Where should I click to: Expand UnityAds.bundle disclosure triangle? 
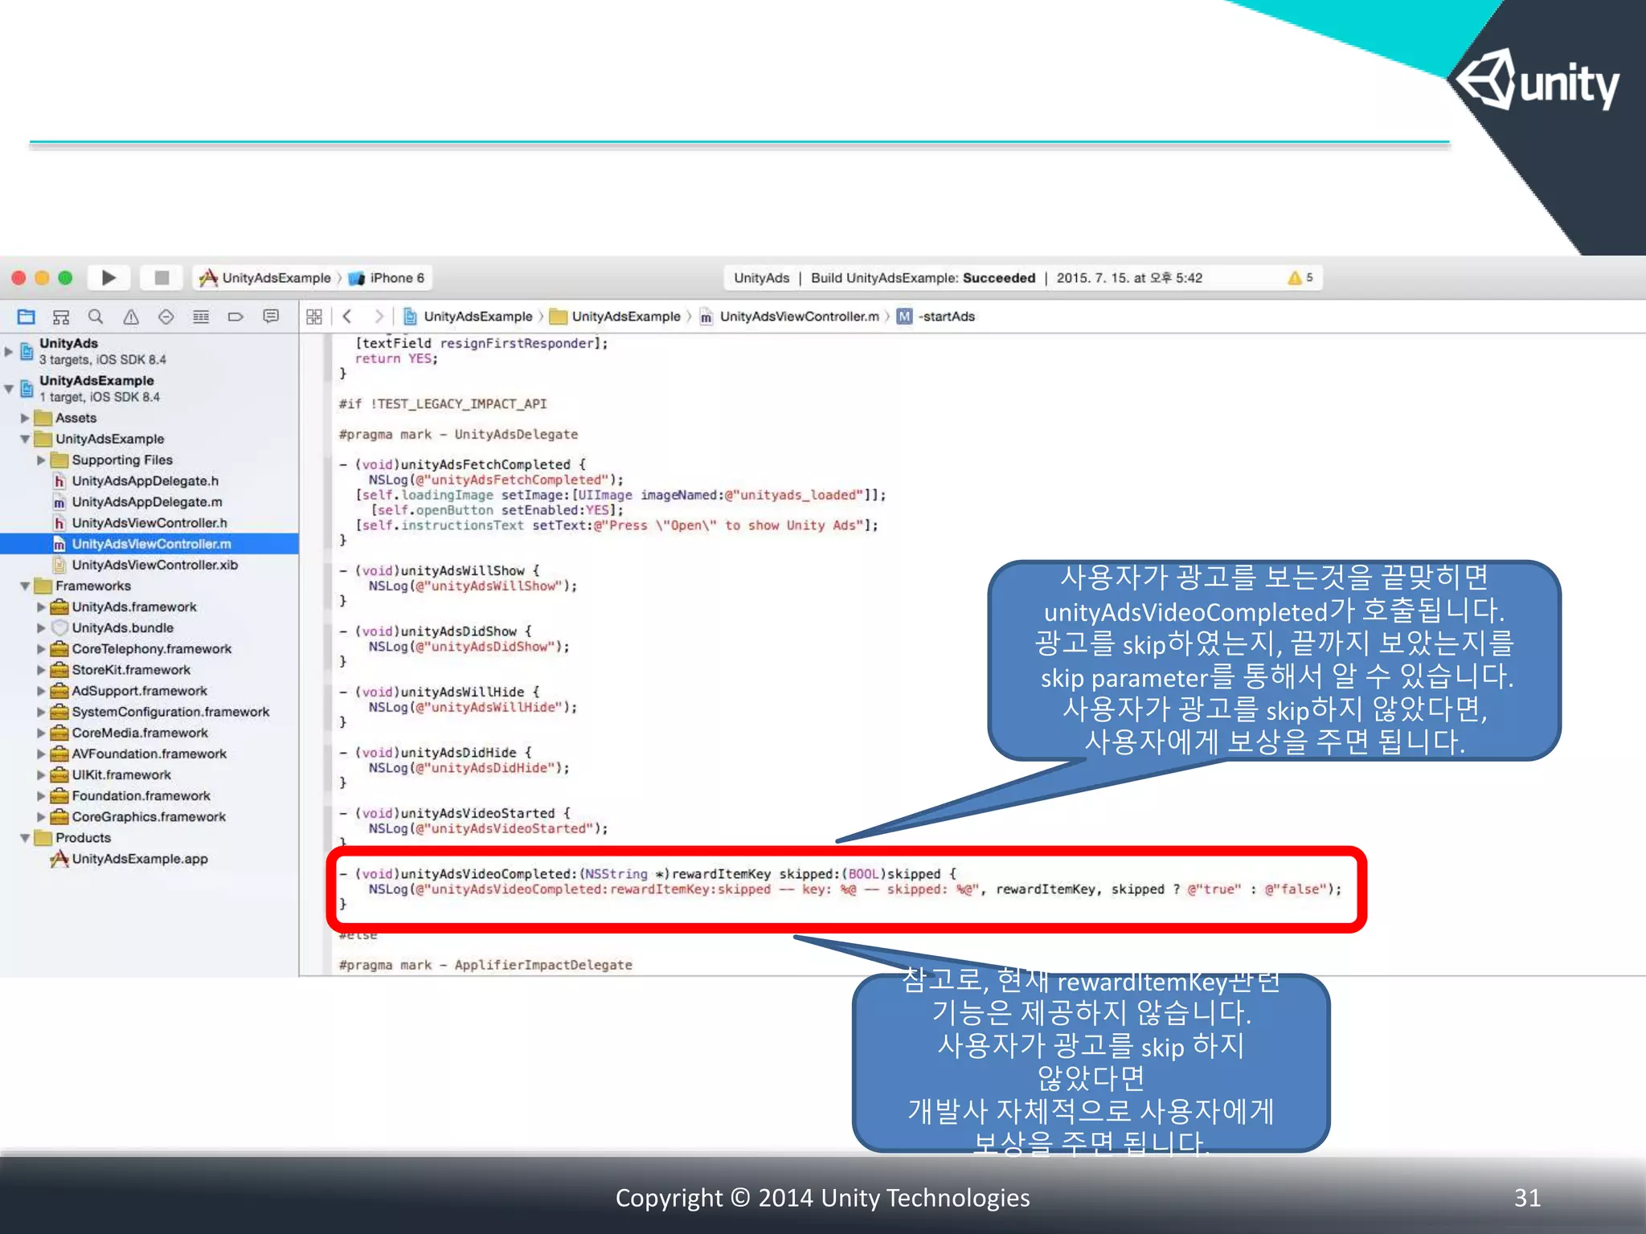[x=41, y=628]
